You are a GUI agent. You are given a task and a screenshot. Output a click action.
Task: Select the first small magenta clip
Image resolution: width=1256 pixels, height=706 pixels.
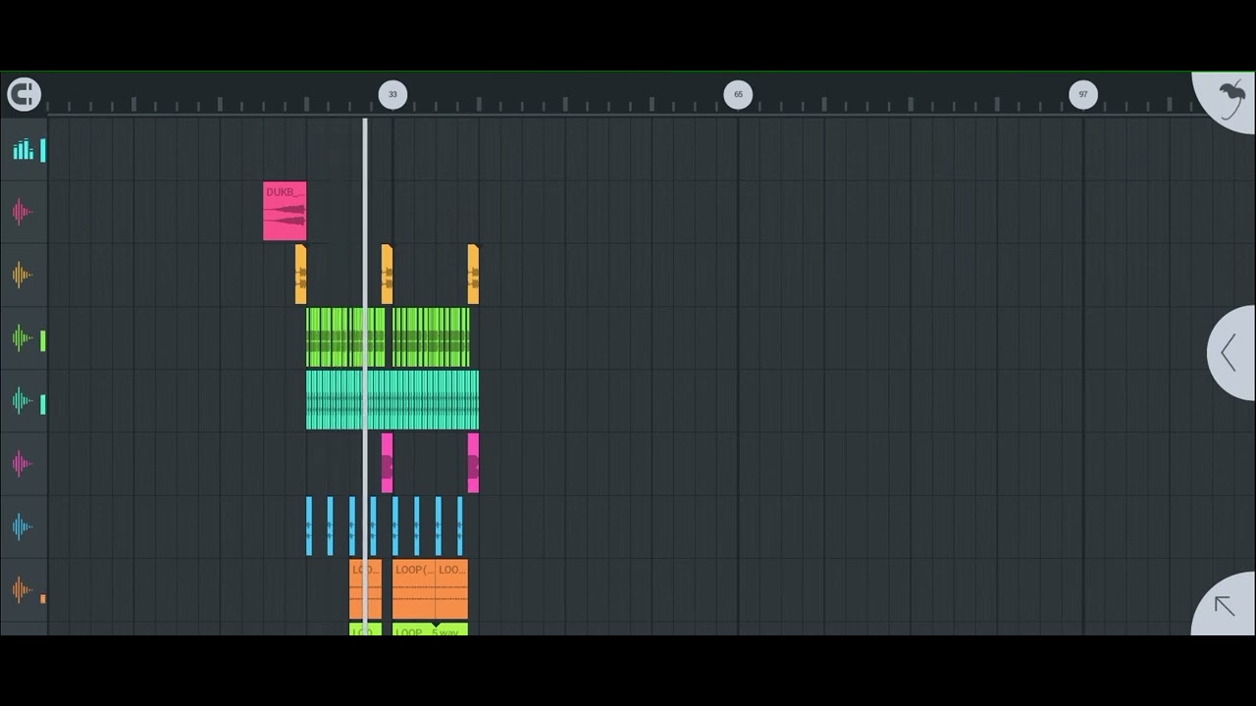click(387, 463)
